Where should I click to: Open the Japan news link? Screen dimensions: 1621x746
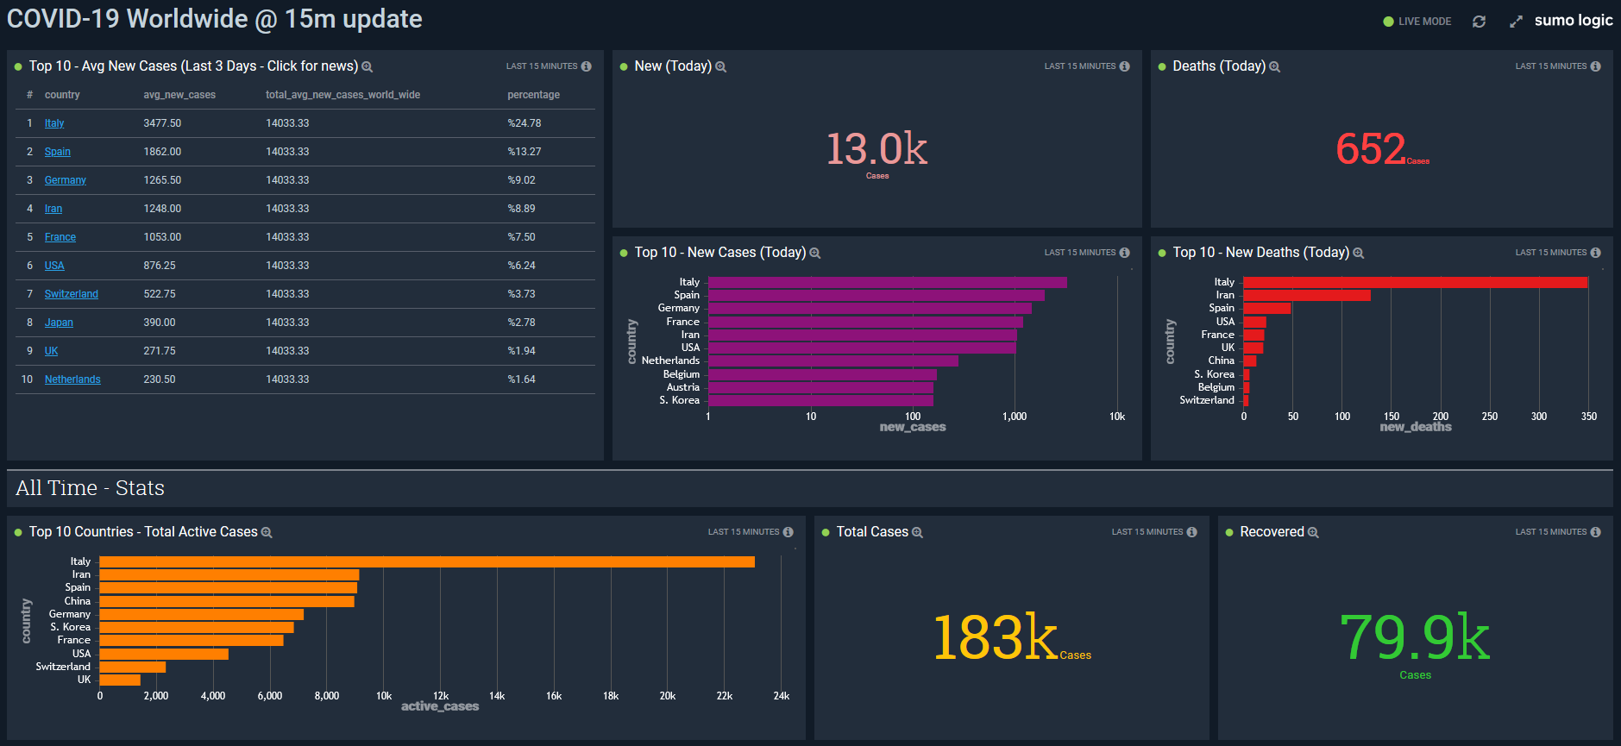pos(59,323)
